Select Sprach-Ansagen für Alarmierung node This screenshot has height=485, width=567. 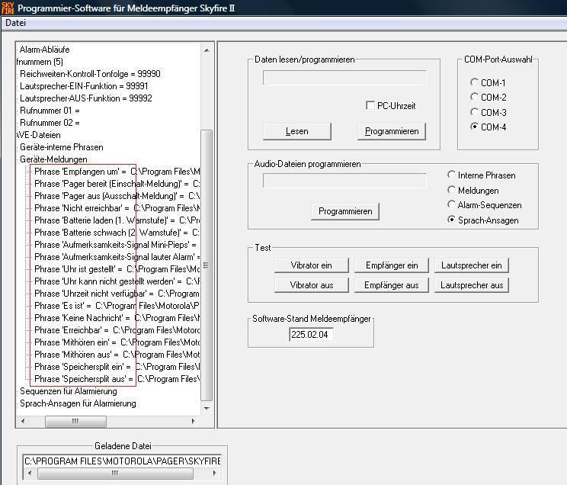(x=78, y=403)
